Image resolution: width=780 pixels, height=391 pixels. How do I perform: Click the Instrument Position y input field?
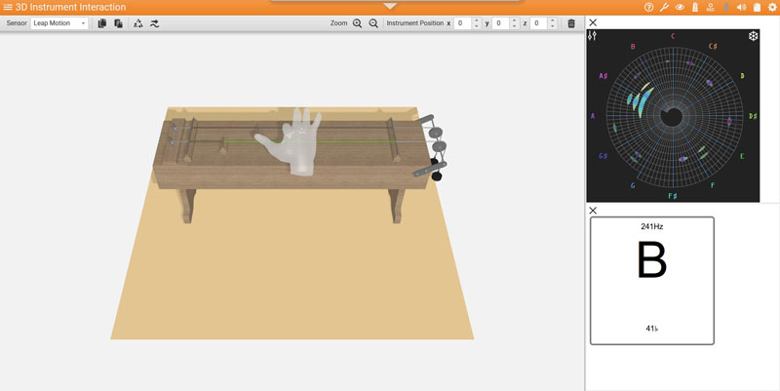tap(500, 23)
